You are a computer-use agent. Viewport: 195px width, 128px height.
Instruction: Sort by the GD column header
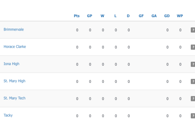click(x=167, y=16)
